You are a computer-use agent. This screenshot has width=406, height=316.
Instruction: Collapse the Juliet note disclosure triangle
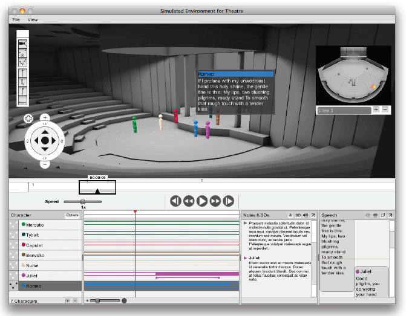click(245, 258)
